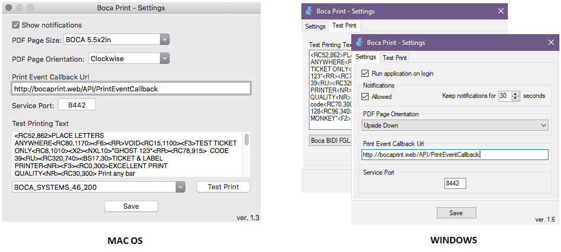Select Test Print tab in back Windows window
This screenshot has width=561, height=252.
[x=344, y=25]
